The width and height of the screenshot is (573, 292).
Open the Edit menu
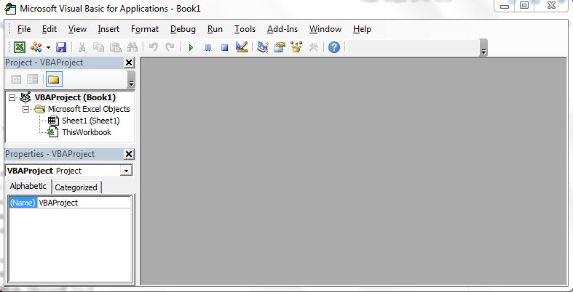tap(50, 29)
